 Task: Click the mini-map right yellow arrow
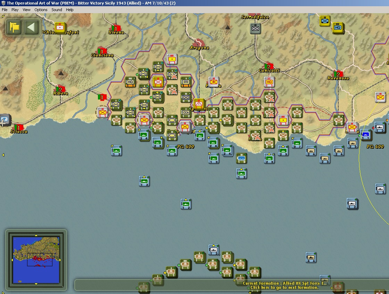60,260
